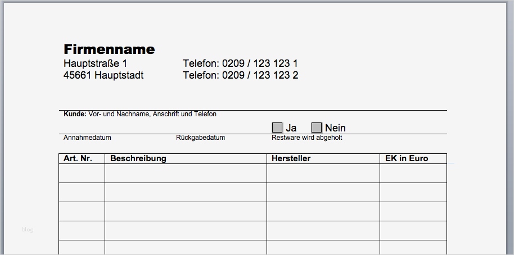Click the Annahmedatum label

pyautogui.click(x=87, y=138)
